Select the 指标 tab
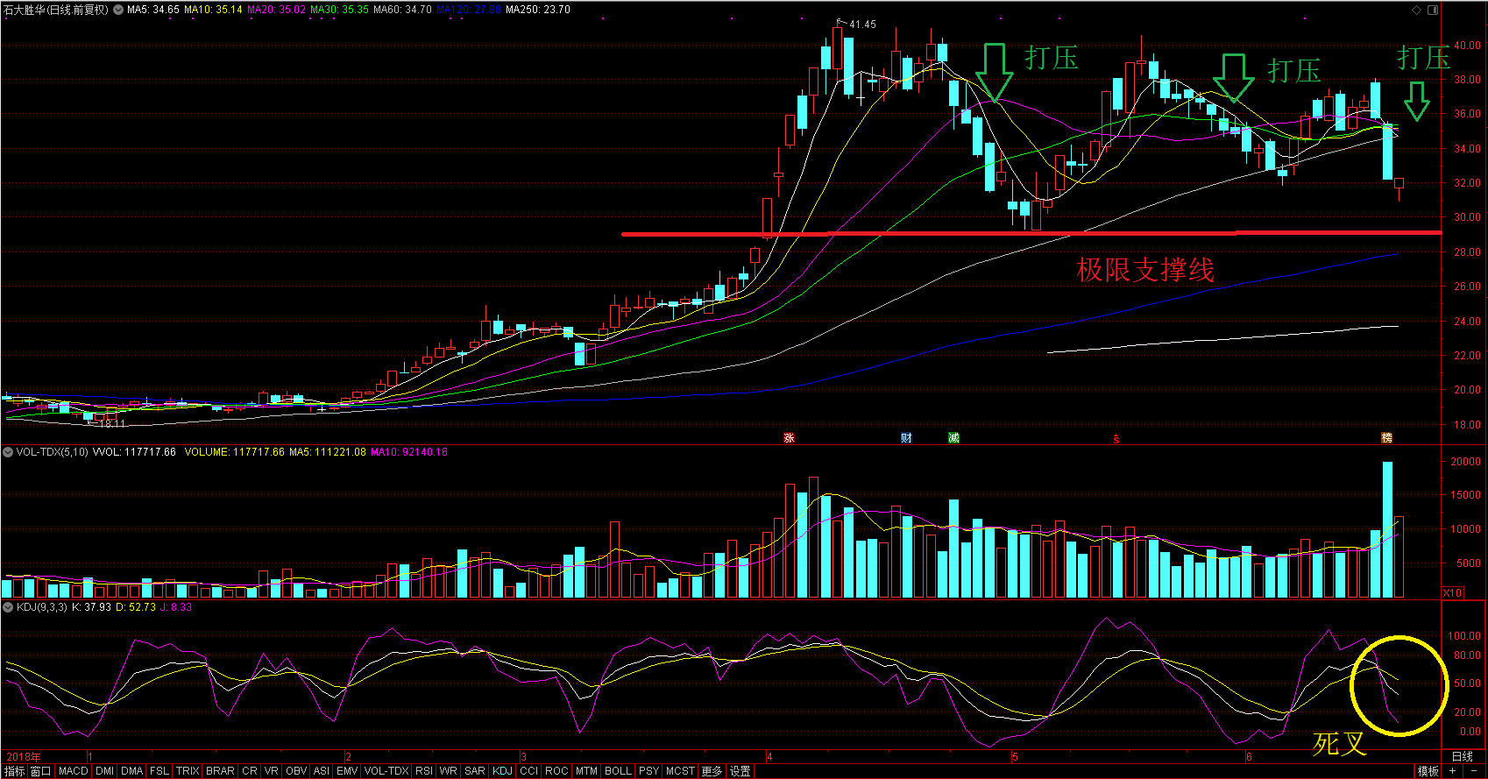 (x=14, y=771)
